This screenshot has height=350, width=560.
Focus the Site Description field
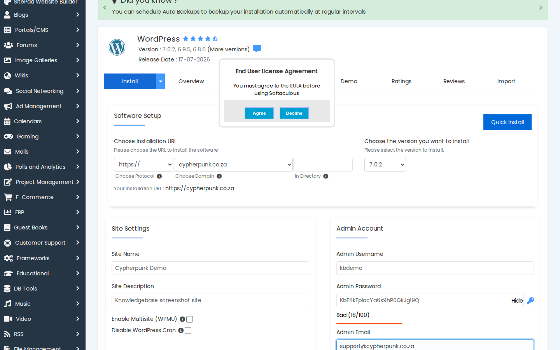pyautogui.click(x=210, y=300)
